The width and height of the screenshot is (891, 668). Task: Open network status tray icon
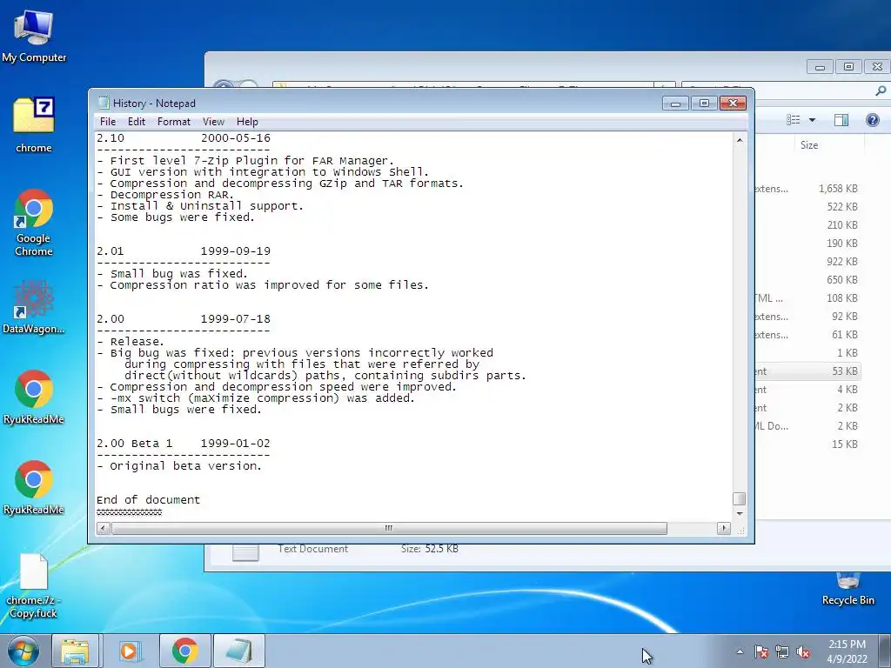[782, 652]
